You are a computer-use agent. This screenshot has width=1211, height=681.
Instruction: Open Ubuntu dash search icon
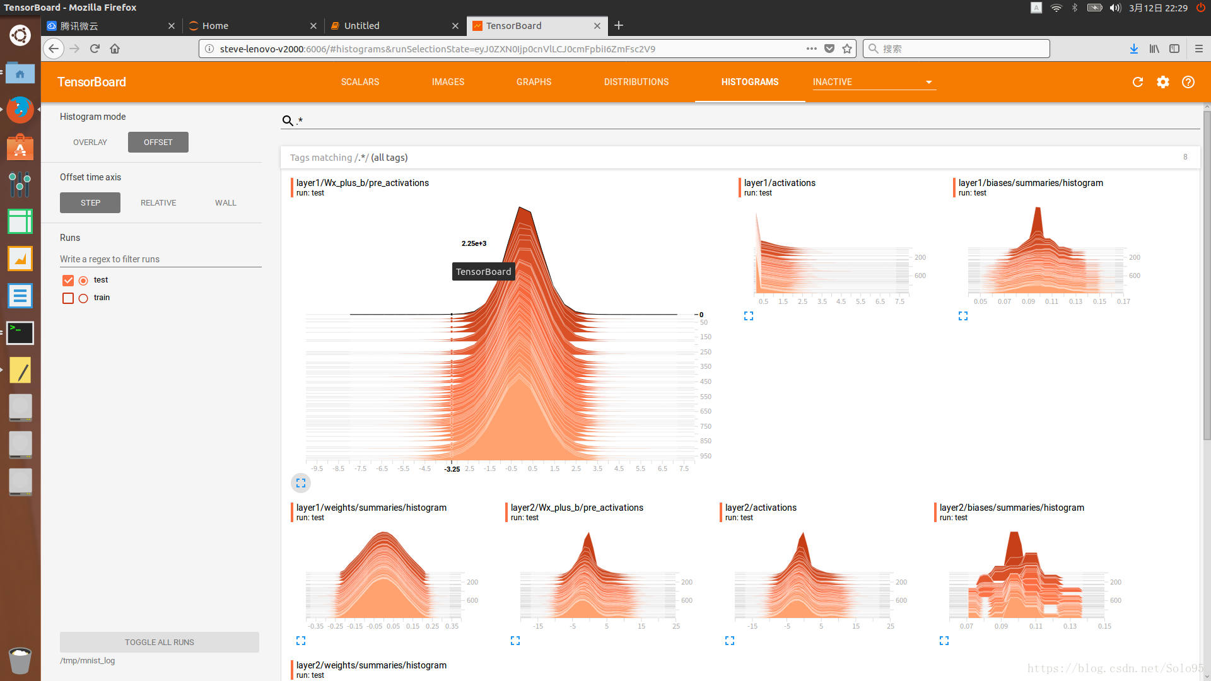tap(20, 35)
